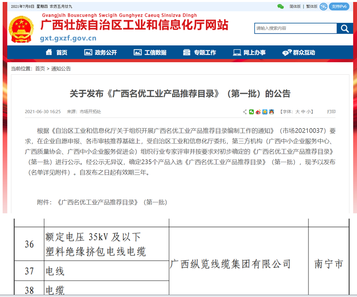Click the 打印 print link
This screenshot has width=357, height=297.
coord(331,112)
